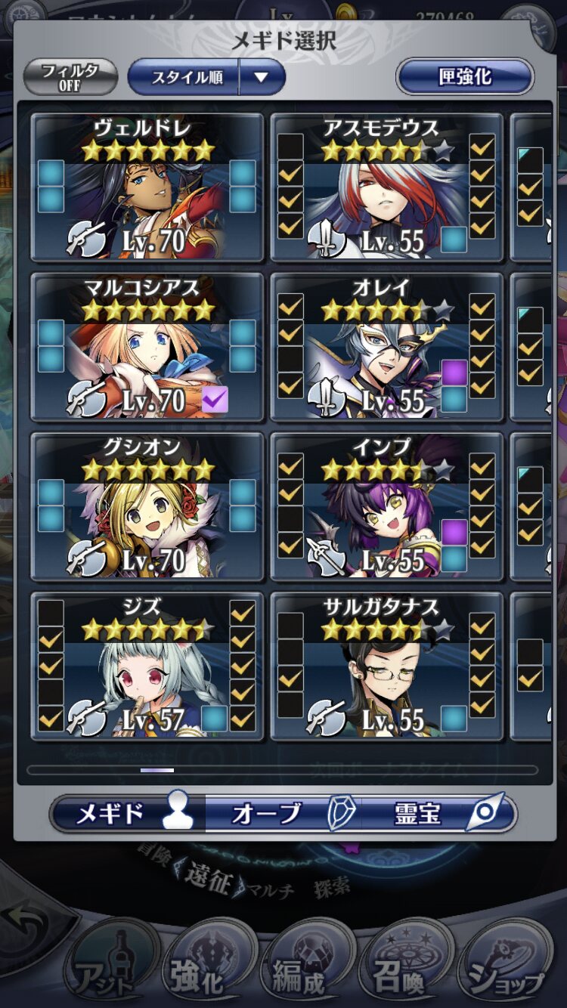Switch to the メギド tab
567x1008 pixels.
[128, 814]
